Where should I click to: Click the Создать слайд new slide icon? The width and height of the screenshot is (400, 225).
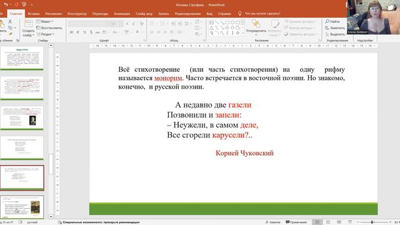tap(28, 24)
